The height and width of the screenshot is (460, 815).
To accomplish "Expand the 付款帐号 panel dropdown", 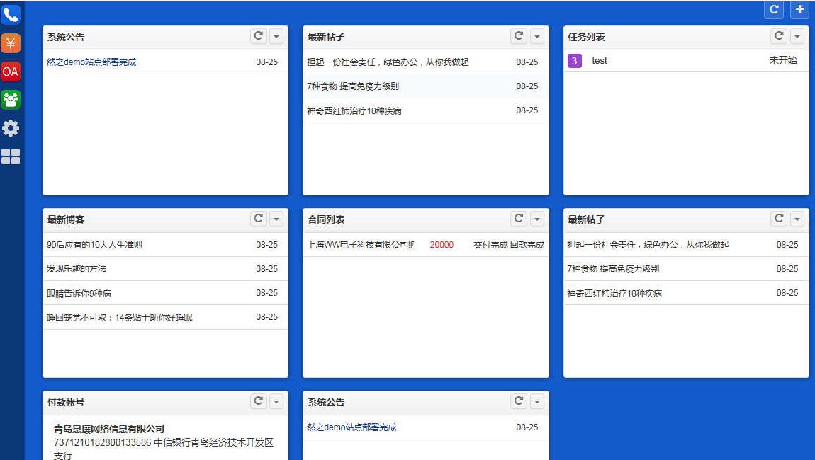I will [278, 401].
